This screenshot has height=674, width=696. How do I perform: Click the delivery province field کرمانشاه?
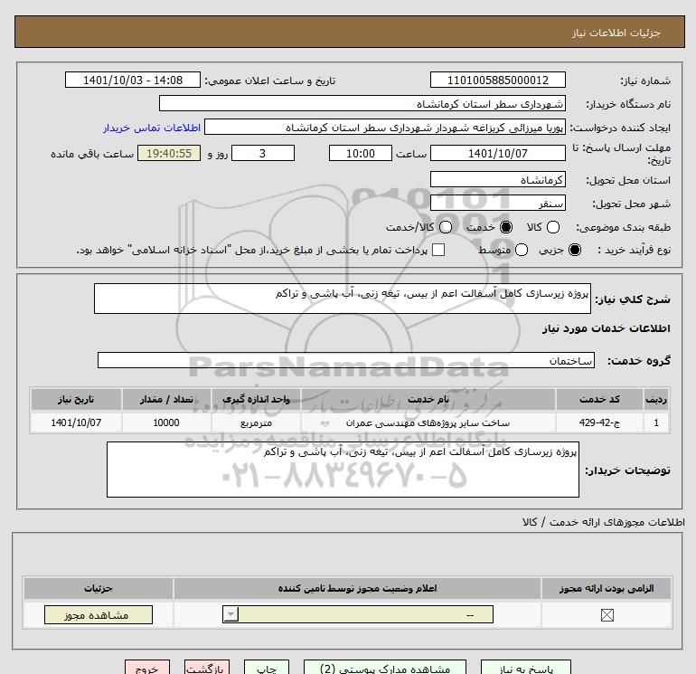point(497,179)
